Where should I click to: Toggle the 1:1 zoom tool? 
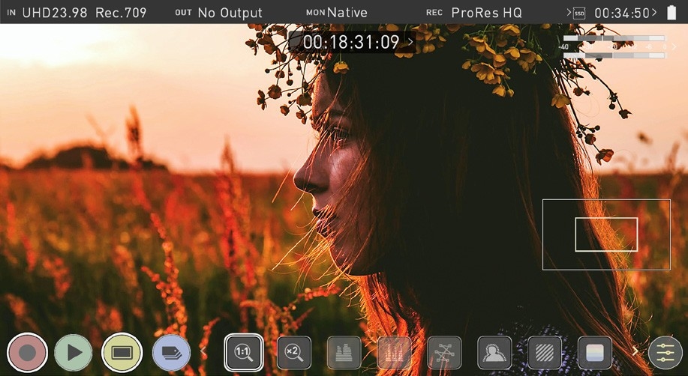pos(244,352)
